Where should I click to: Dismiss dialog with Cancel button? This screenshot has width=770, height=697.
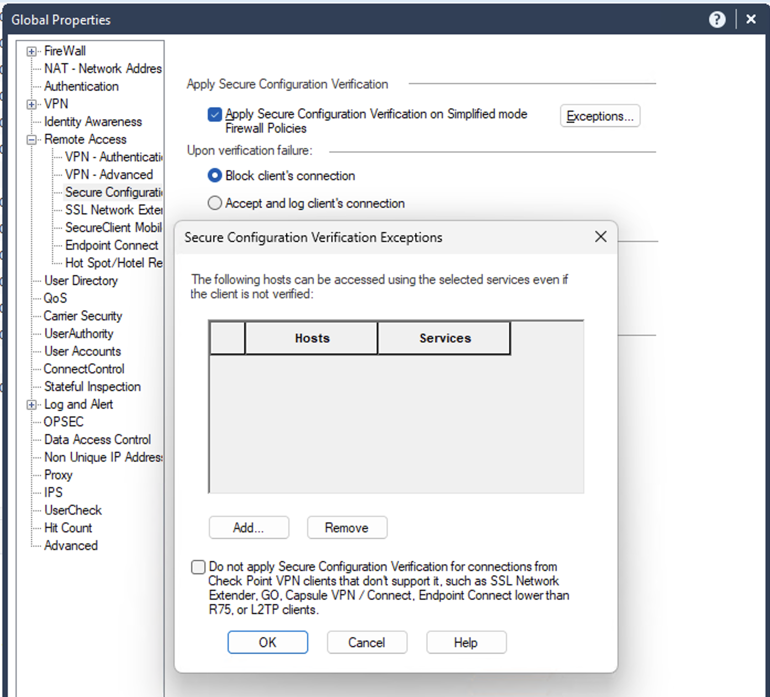pos(367,642)
